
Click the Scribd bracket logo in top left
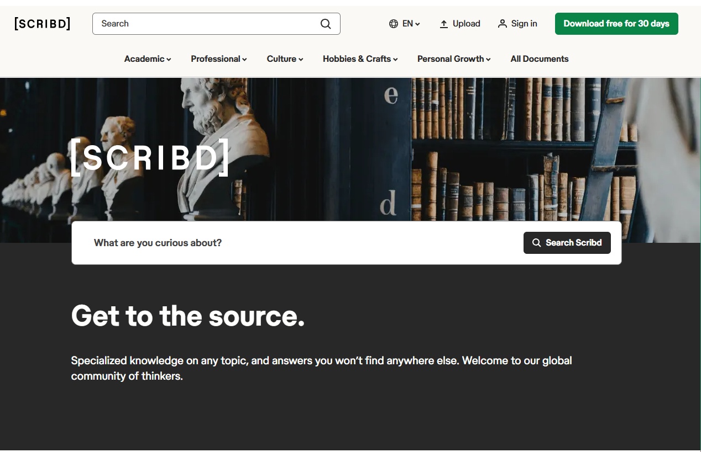point(42,23)
